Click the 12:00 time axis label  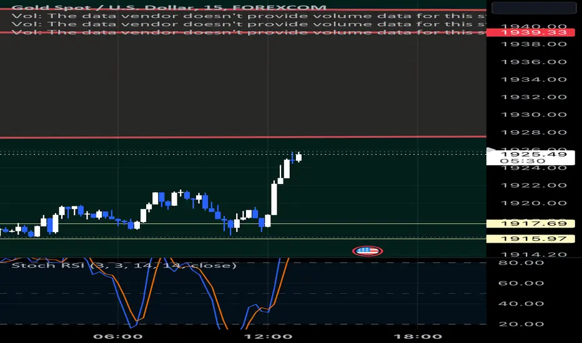268,337
